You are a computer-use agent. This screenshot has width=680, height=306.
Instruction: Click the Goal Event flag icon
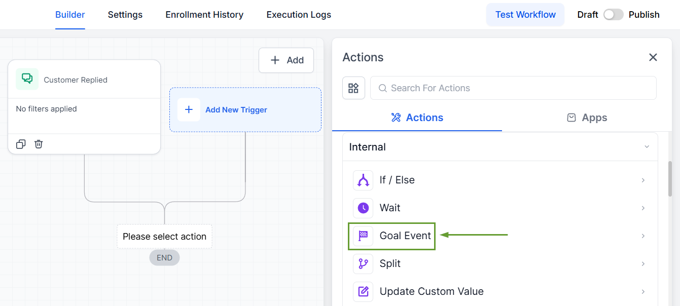tap(363, 236)
